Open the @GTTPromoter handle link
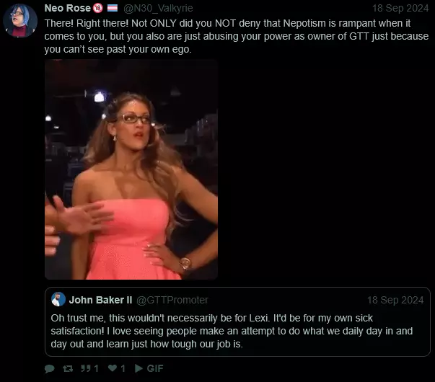This screenshot has width=435, height=382. (172, 300)
